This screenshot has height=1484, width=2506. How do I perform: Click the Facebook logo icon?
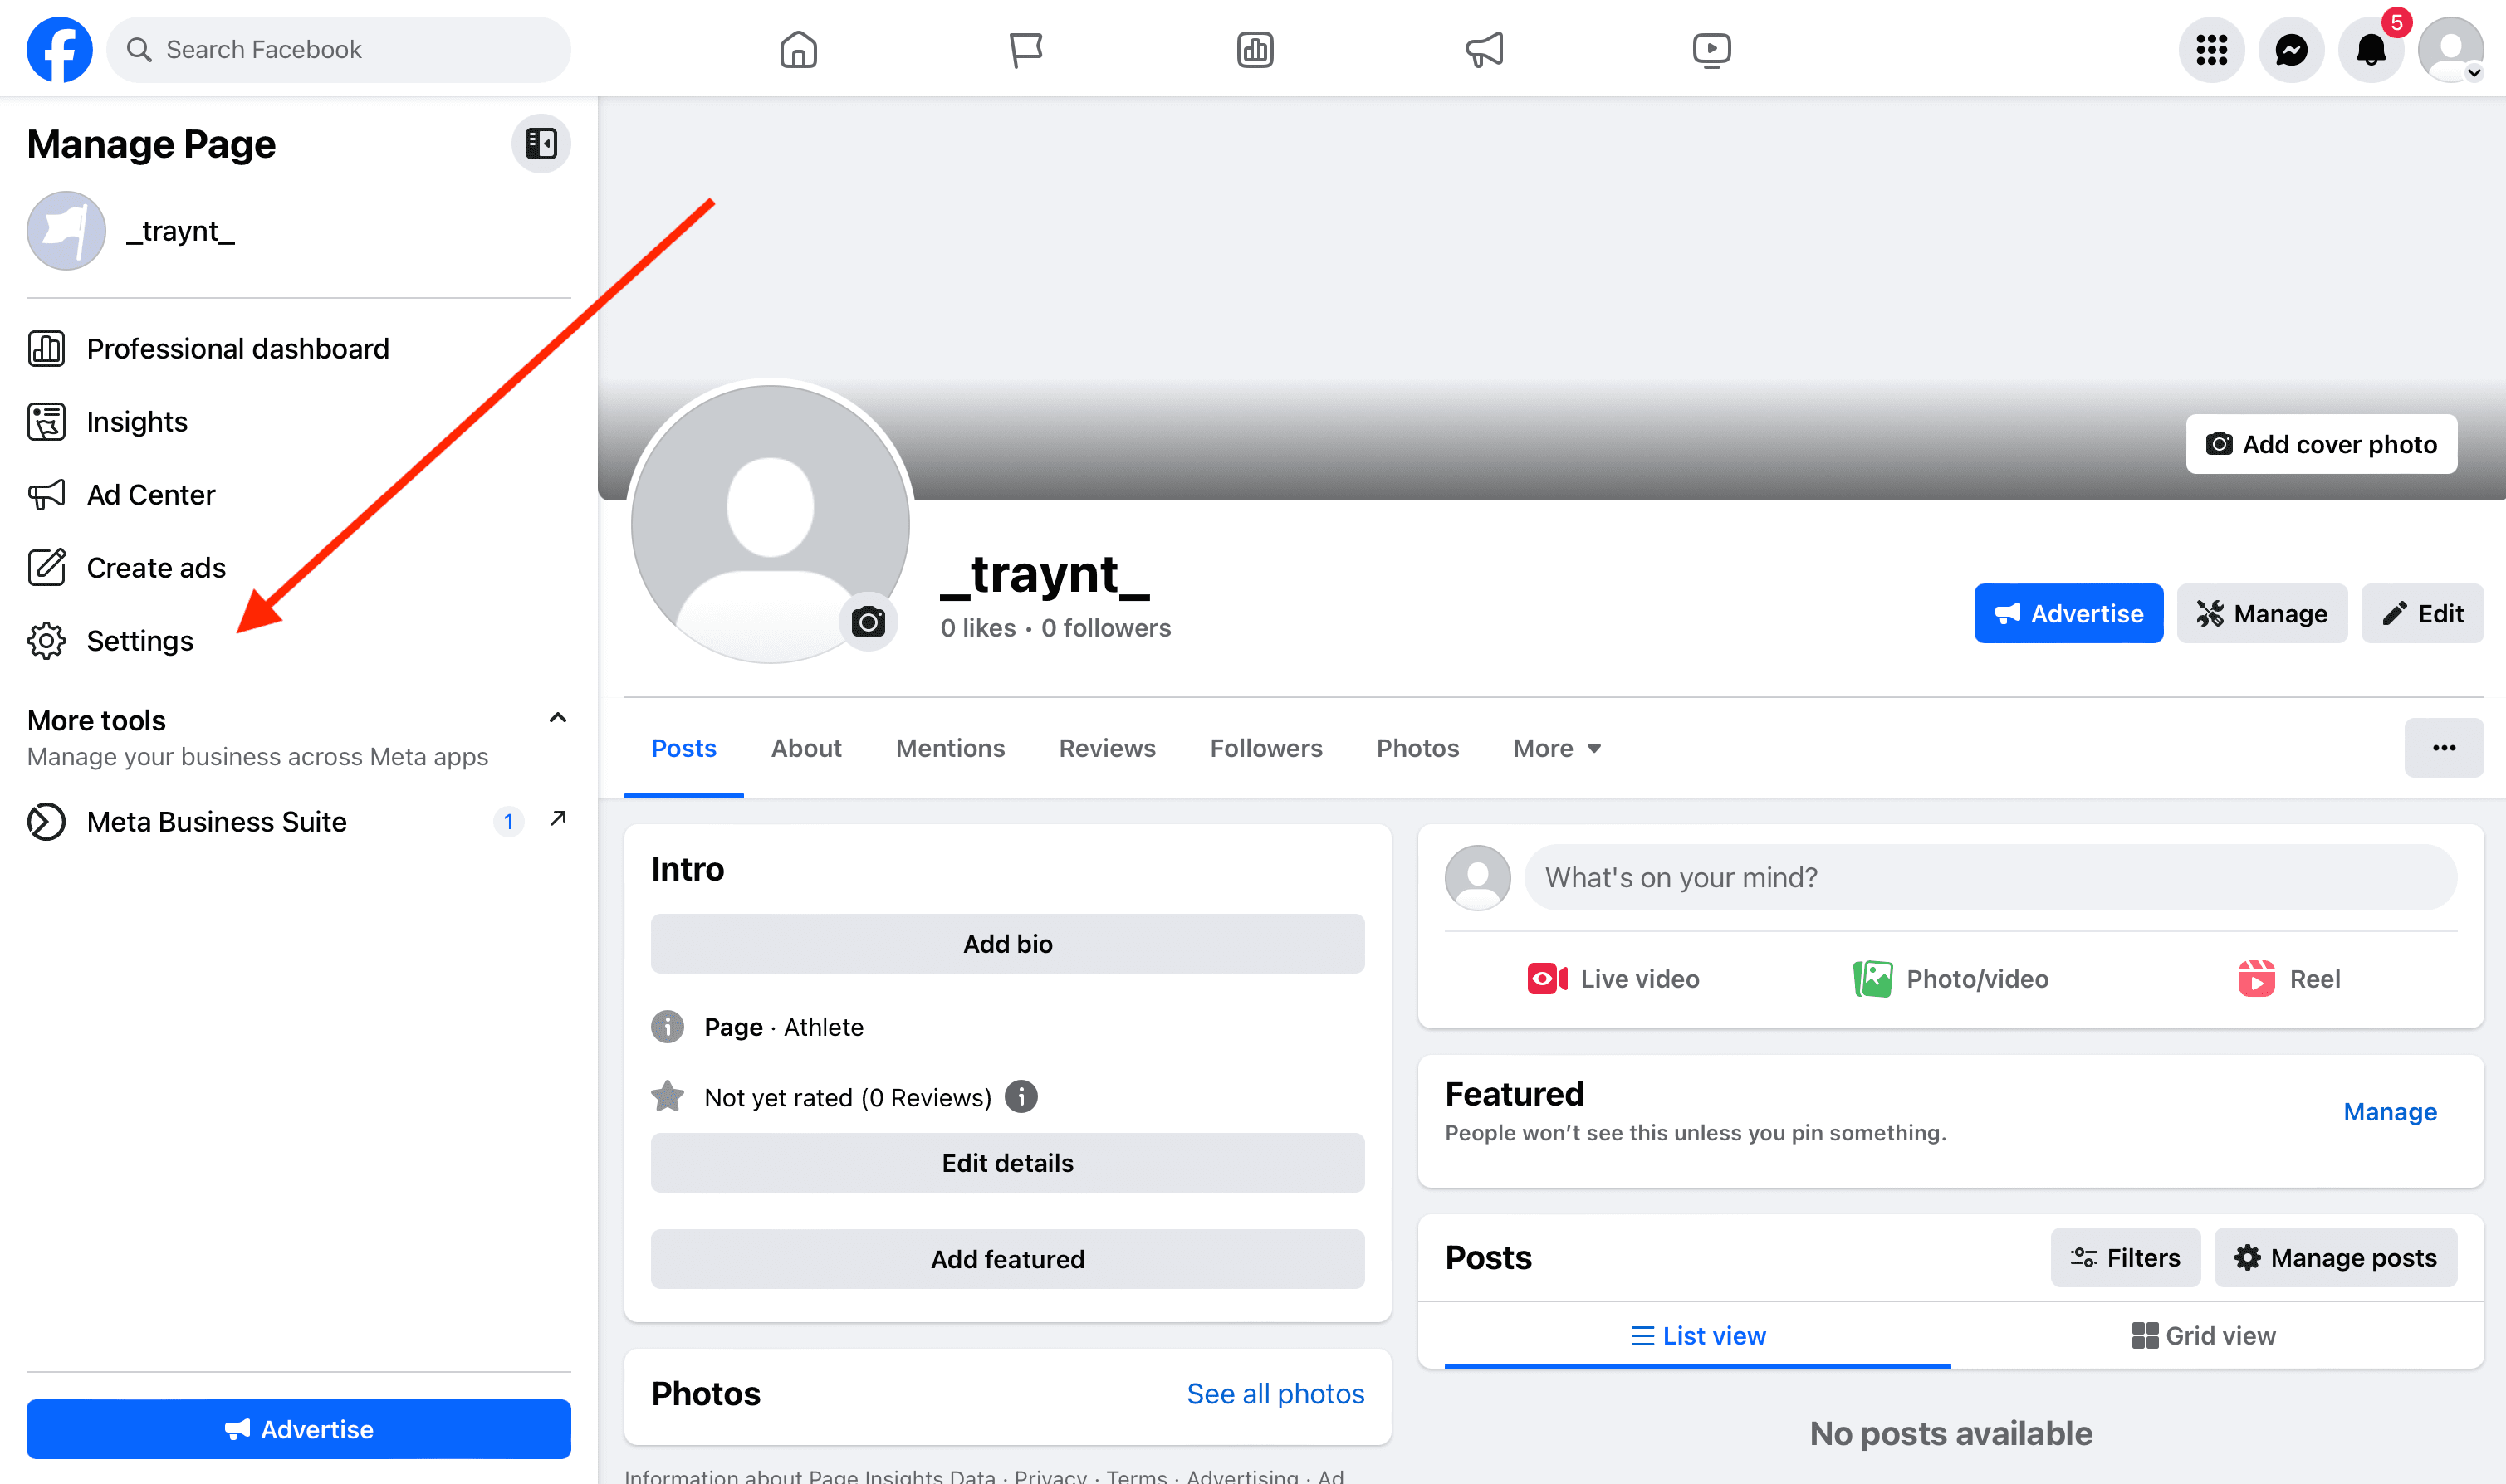point(59,49)
